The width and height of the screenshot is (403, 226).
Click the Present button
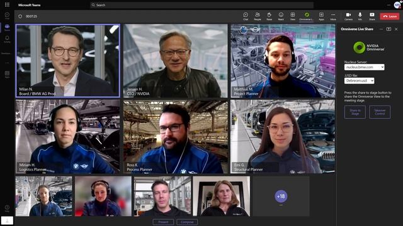pos(163,222)
